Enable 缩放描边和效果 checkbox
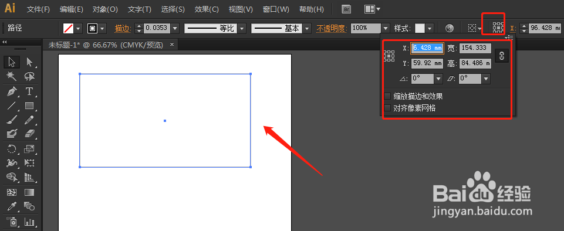Screen dimensions: 564x231 coord(388,96)
